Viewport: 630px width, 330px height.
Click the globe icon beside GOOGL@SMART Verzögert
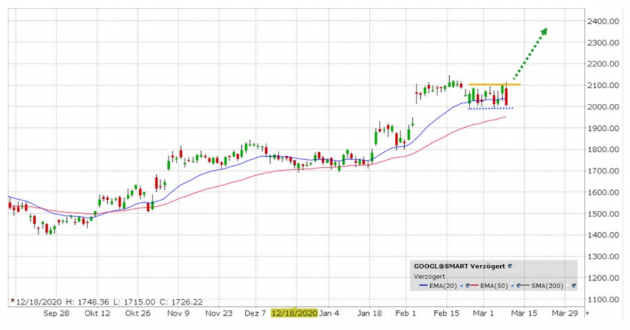[x=511, y=266]
